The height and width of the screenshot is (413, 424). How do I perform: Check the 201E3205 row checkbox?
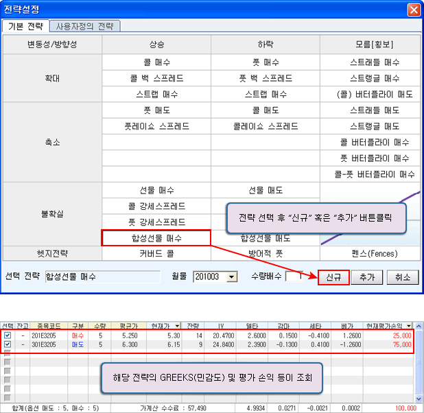click(7, 335)
